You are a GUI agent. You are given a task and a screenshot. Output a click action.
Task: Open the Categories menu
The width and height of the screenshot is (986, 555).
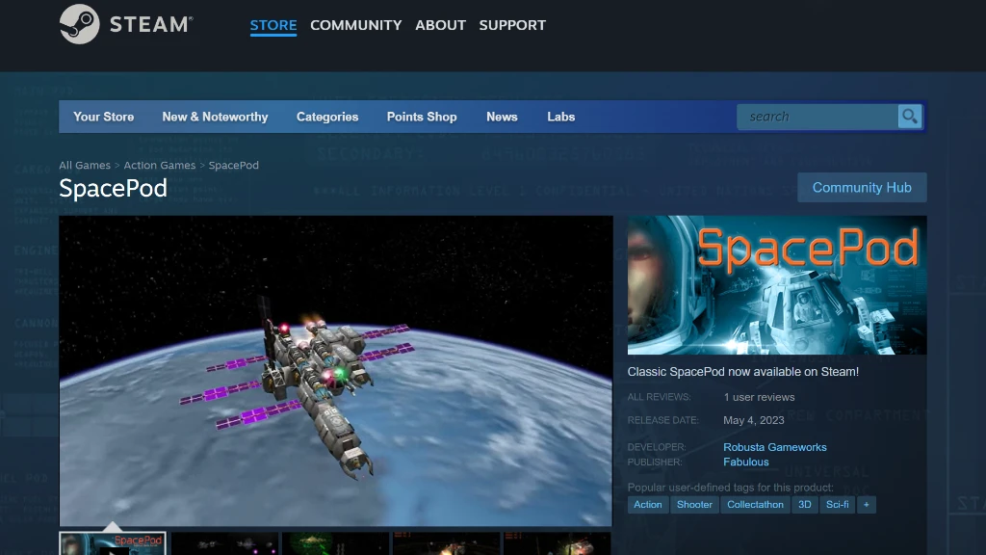[327, 117]
